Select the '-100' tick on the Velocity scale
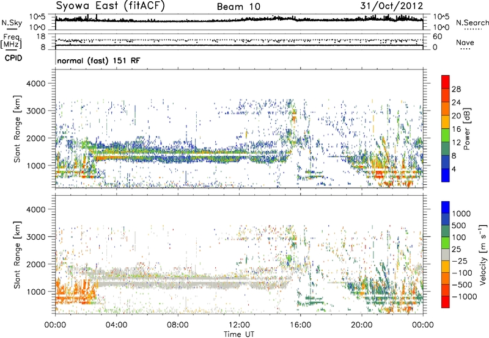Viewport: 489px width, 338px height. pos(462,273)
